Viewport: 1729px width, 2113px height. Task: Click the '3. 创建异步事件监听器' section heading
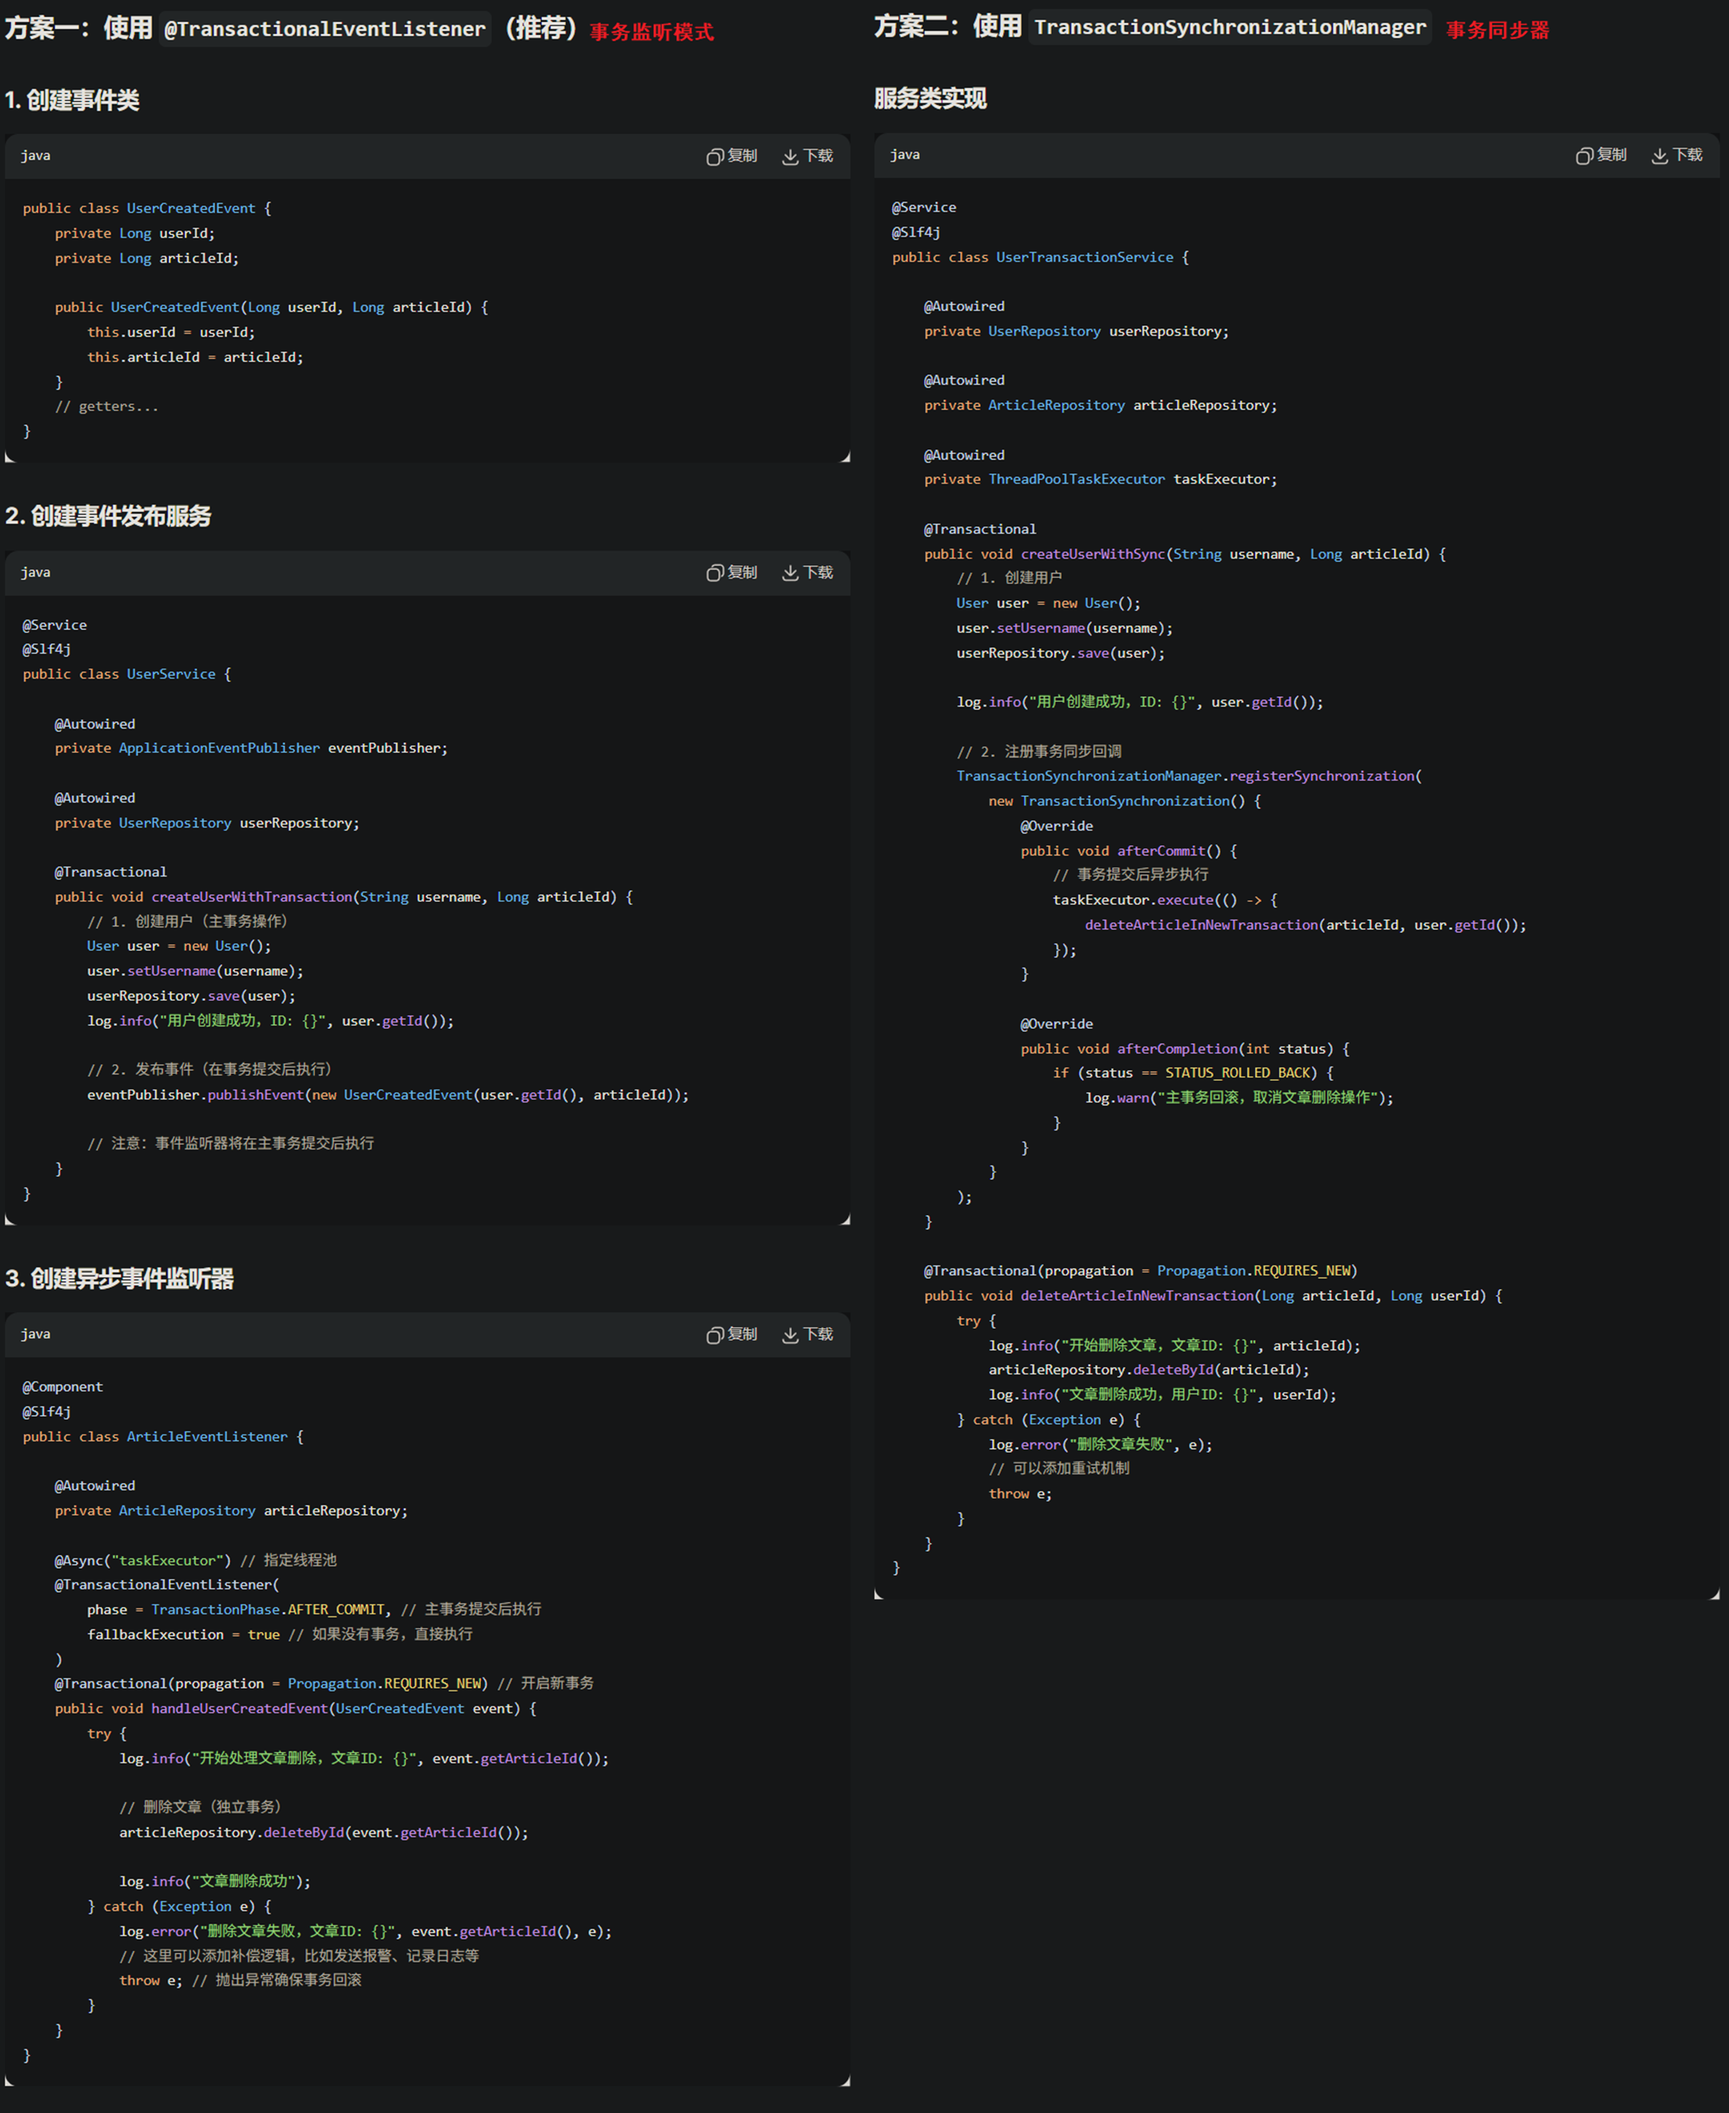120,1279
